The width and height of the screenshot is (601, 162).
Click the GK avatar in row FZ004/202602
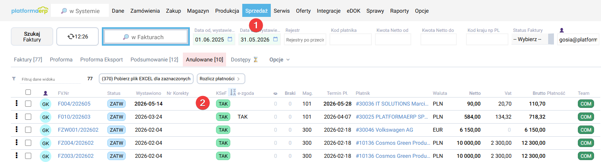click(46, 143)
